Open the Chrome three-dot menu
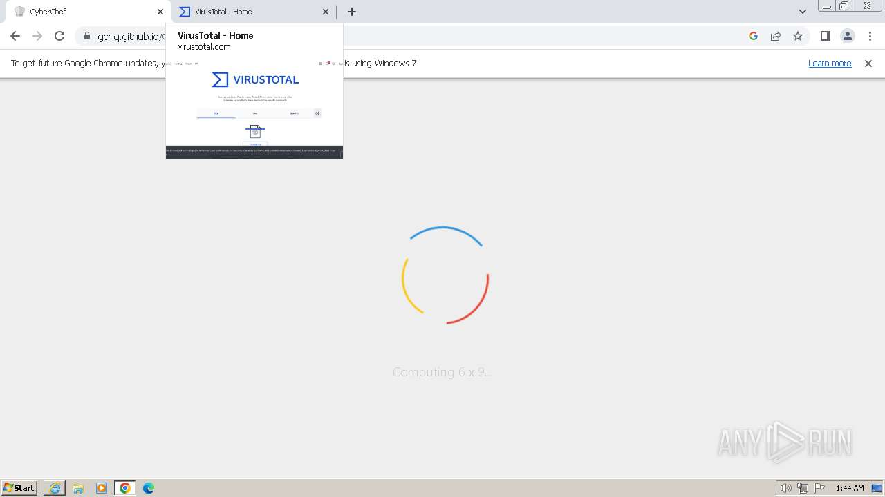885x497 pixels. [x=870, y=36]
